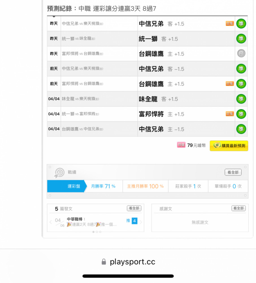The image size is (256, 283).
Task: Click the lock icon beside playsport.cc
Action: click(x=104, y=262)
